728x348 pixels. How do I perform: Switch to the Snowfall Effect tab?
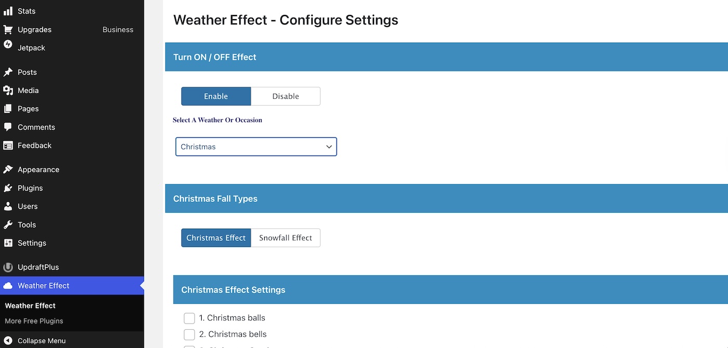click(x=285, y=238)
